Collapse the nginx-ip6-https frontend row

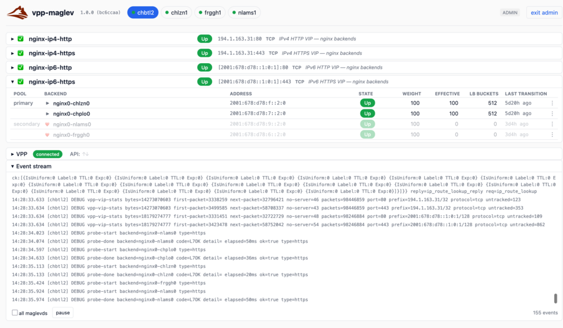(13, 82)
